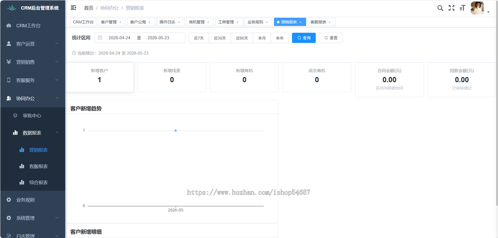The height and width of the screenshot is (238, 498).
Task: Close the 营销报表 tab
Action: [x=301, y=22]
